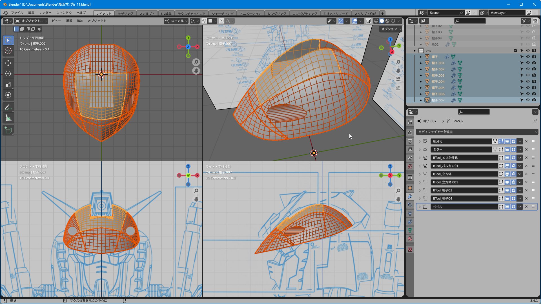Viewport: 541px width, 304px height.
Task: Hide 帽子.003 object with eye icon
Action: tap(528, 75)
